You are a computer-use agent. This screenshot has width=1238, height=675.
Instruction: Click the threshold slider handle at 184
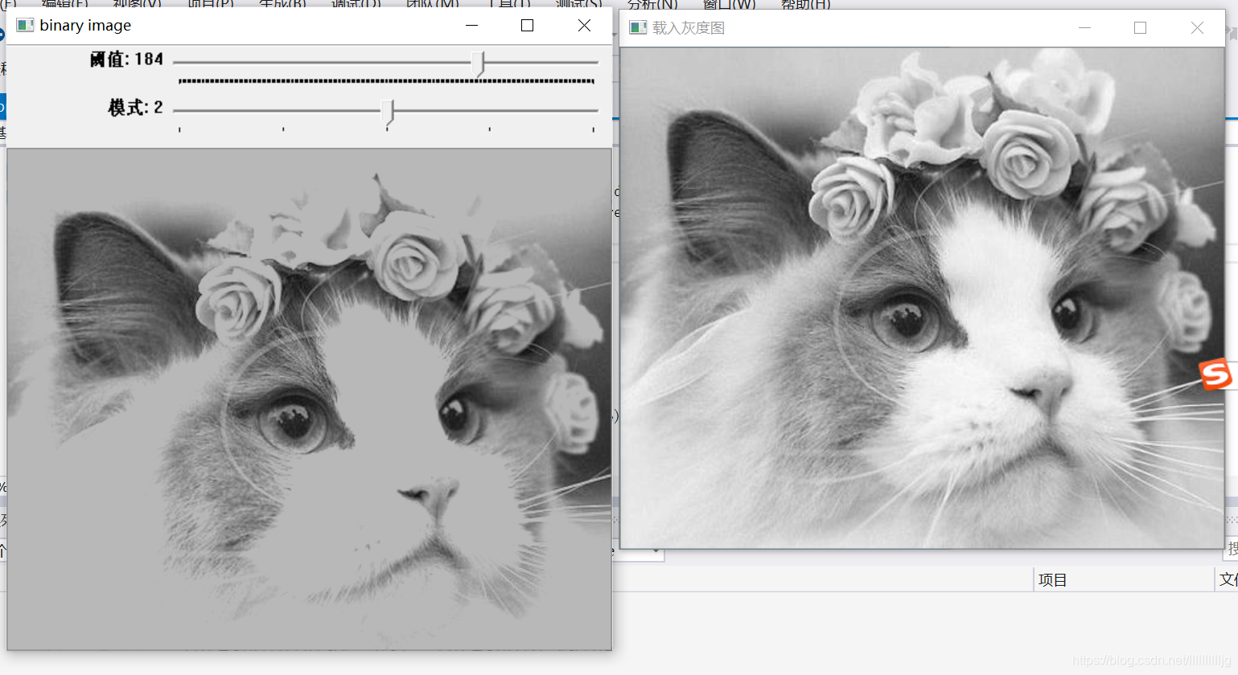coord(479,63)
